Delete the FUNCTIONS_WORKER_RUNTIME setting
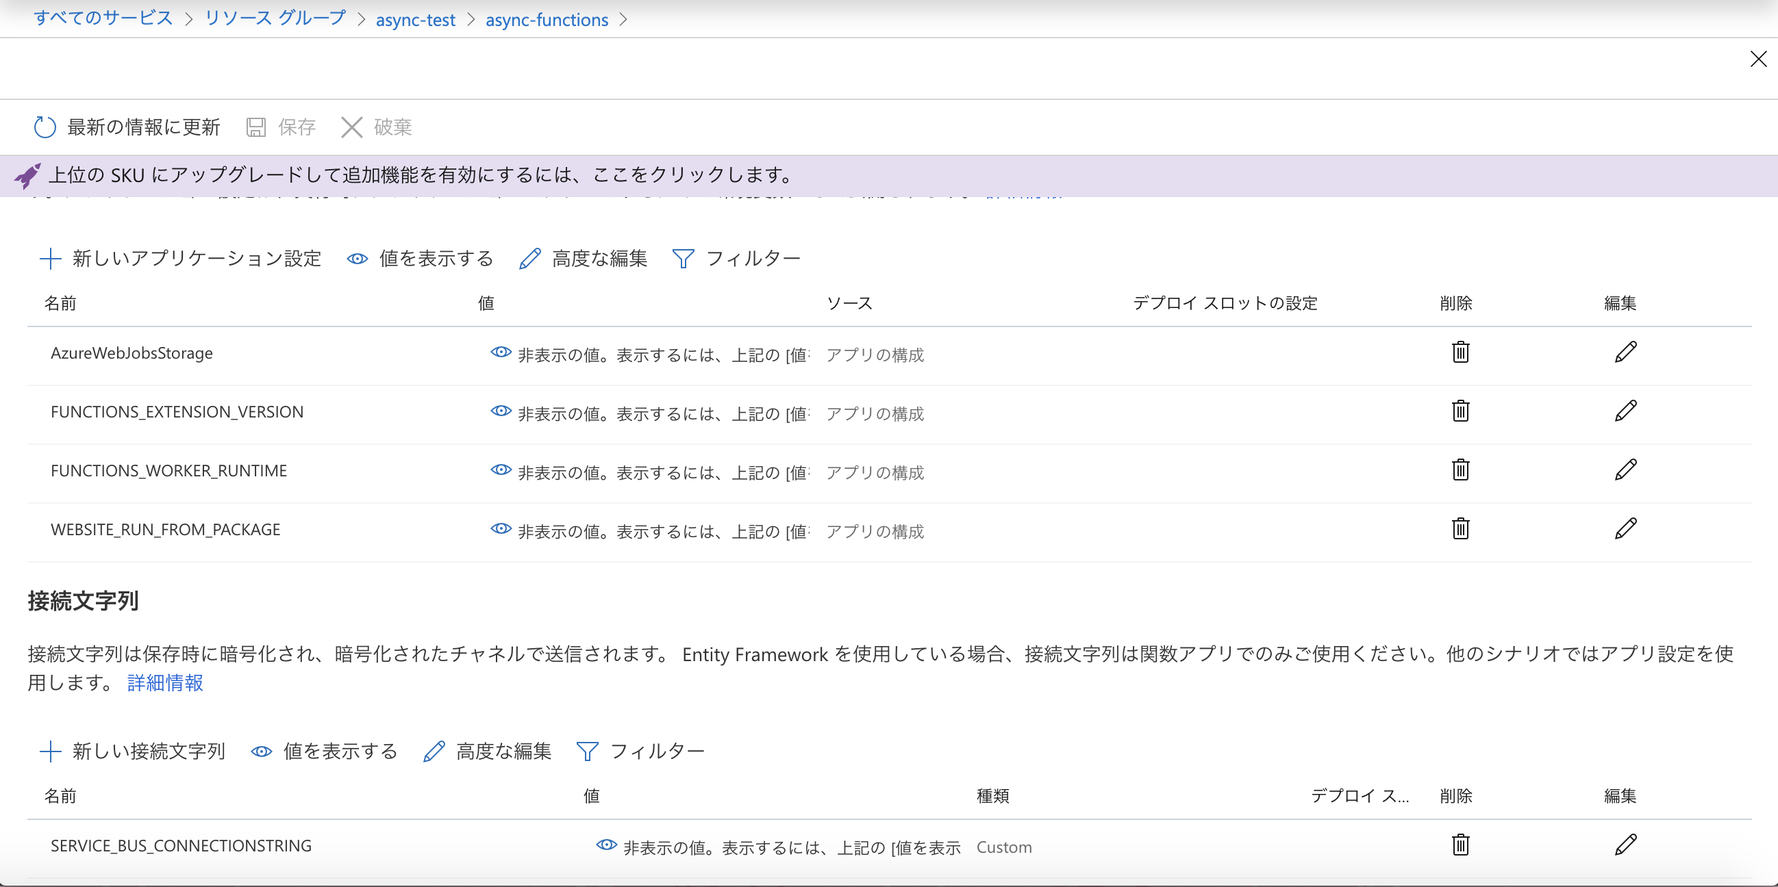The height and width of the screenshot is (887, 1778). (1460, 470)
